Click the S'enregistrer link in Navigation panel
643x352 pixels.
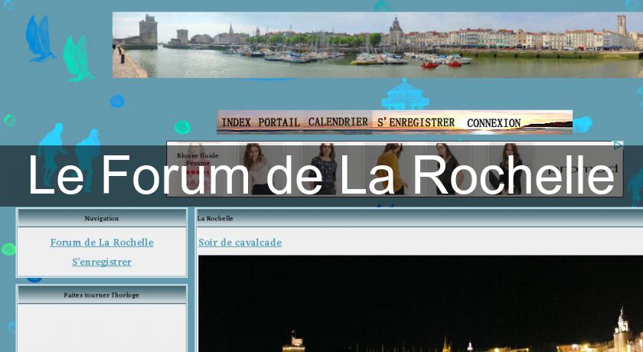click(x=102, y=262)
